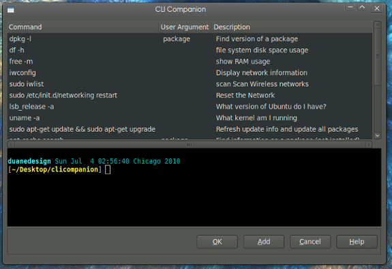Click the vertical scrollbar down arrow
Image resolution: width=392 pixels, height=269 pixels.
tap(377, 135)
